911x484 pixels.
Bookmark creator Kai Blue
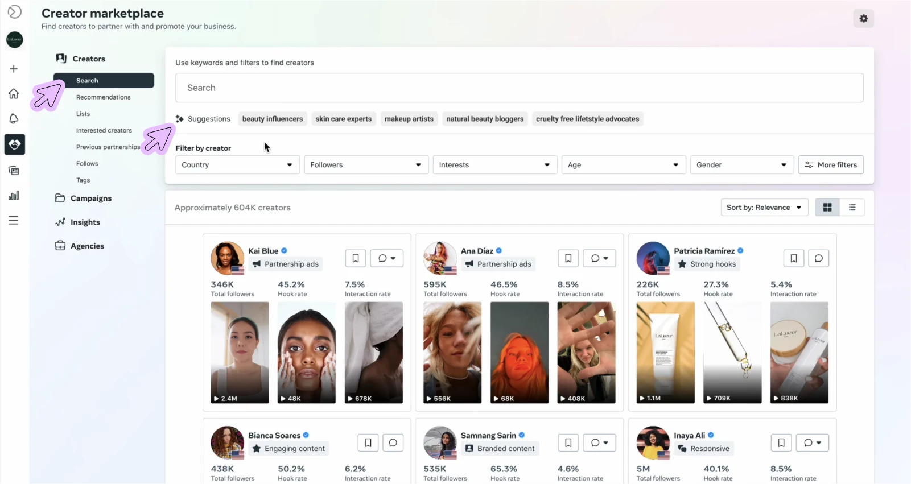(x=356, y=258)
